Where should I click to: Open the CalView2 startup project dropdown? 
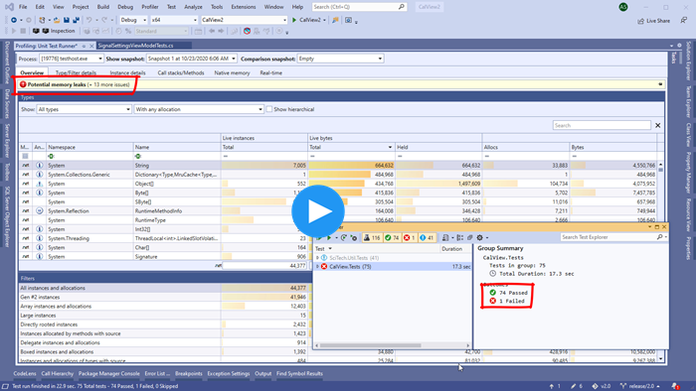point(245,20)
